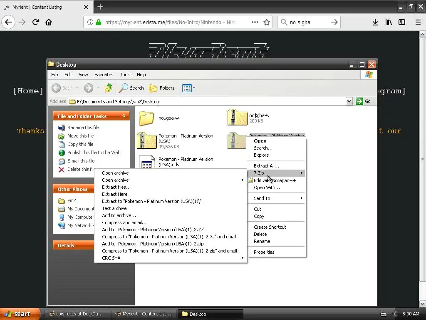The height and width of the screenshot is (320, 426).
Task: Choose Extract Here in 7-Zip submenu
Action: point(170,194)
